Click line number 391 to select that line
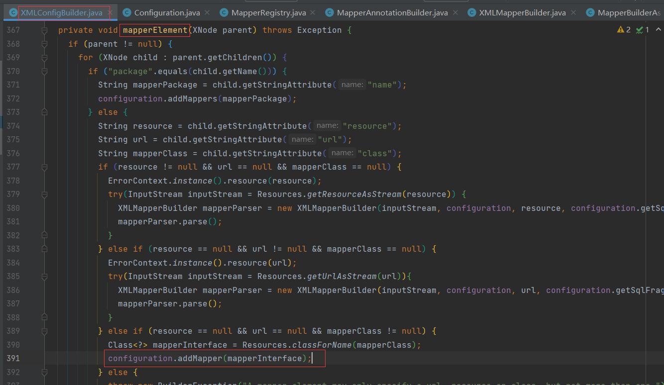 pos(13,358)
